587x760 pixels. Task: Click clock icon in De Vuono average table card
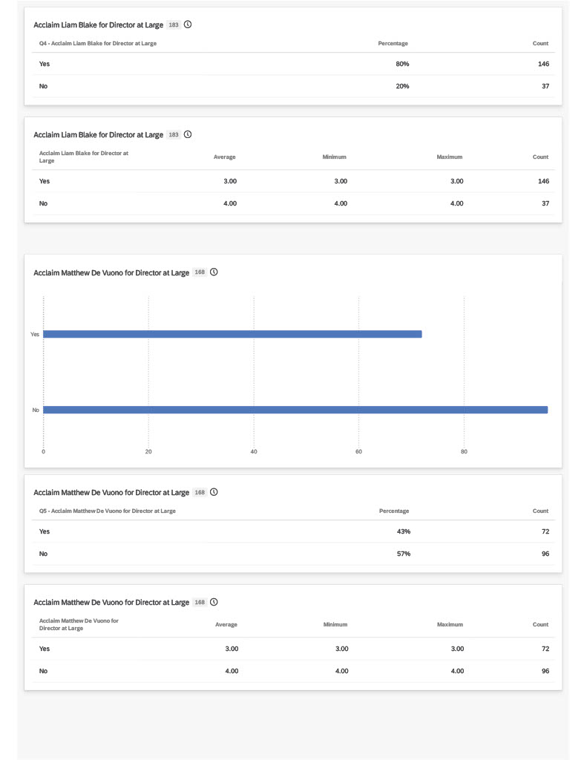coord(214,602)
